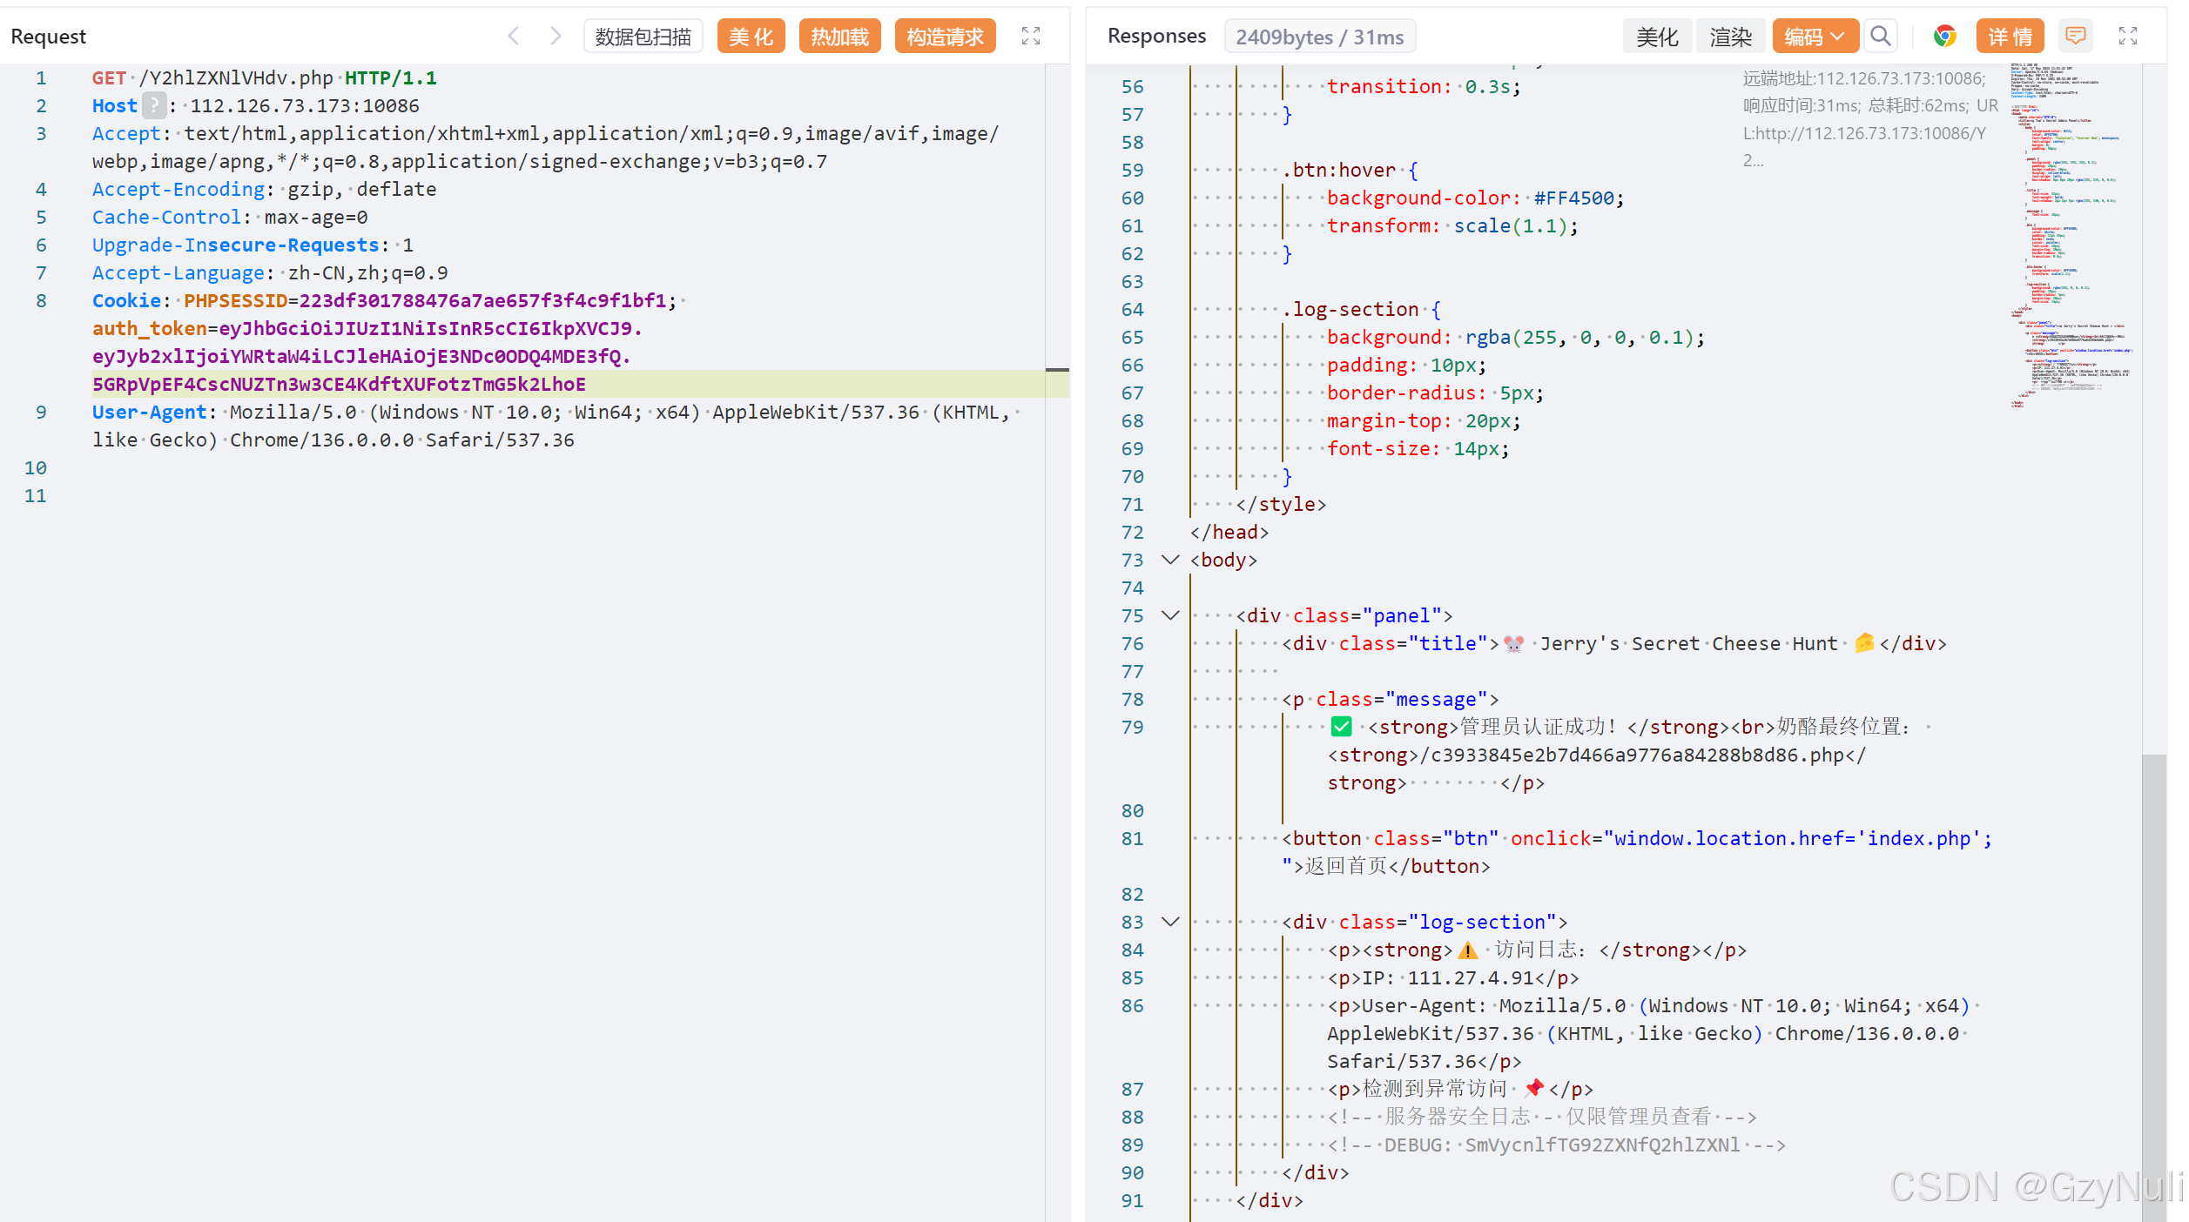
Task: Toggle 渲染 render view in Responses
Action: point(1730,37)
